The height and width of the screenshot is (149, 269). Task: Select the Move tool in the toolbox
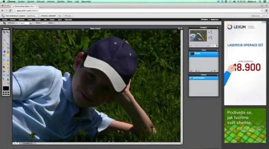point(8,32)
